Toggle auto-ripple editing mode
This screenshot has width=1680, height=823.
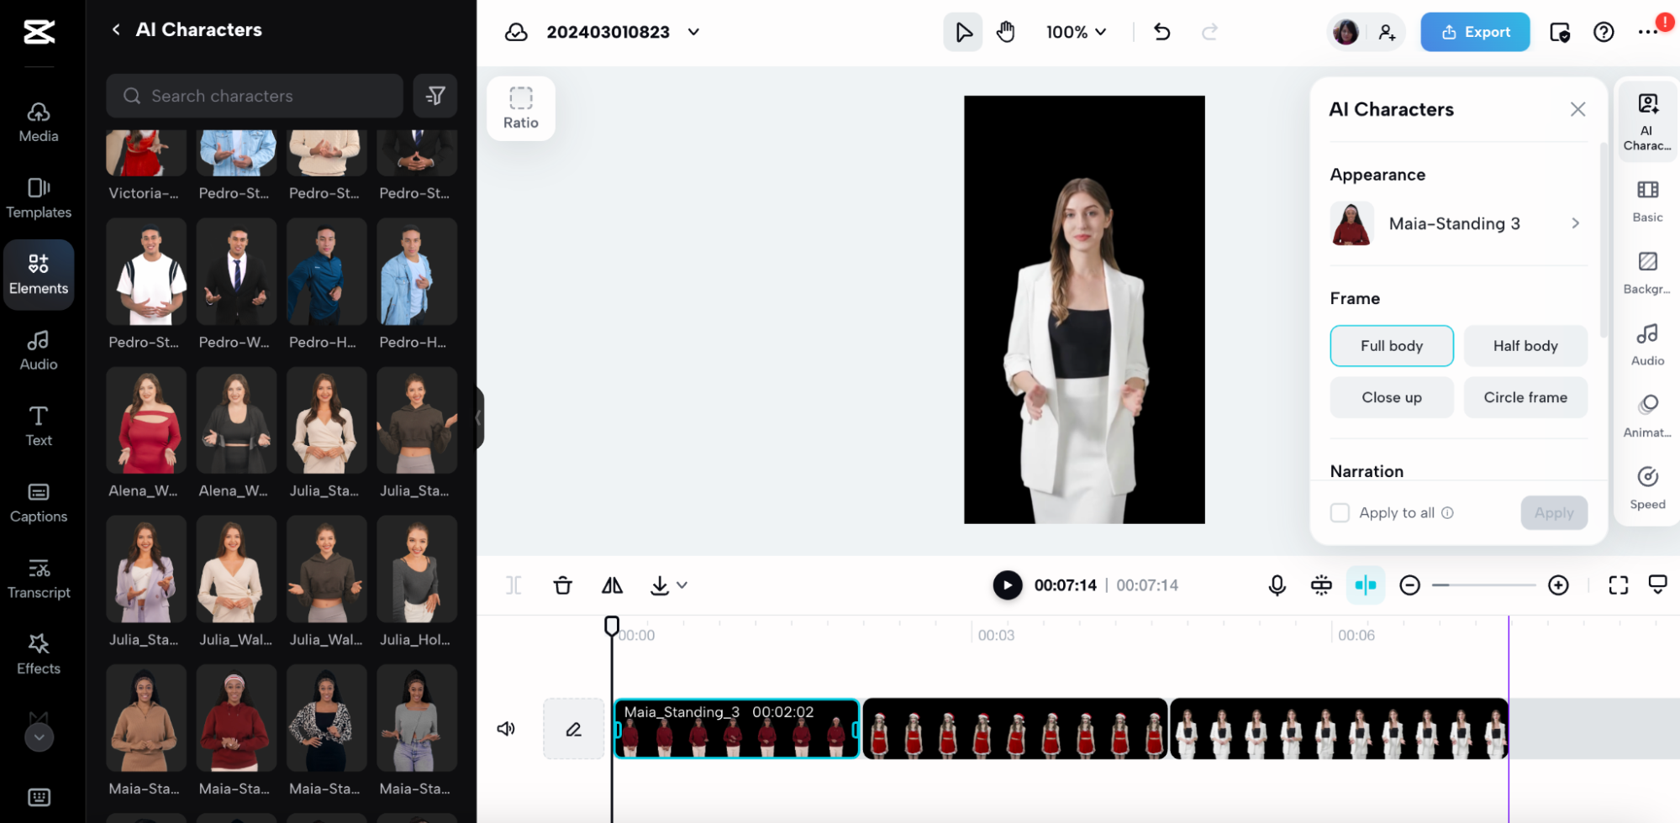coord(1365,584)
